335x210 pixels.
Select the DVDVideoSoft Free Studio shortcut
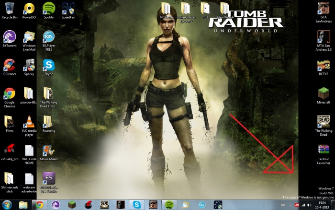(x=49, y=183)
